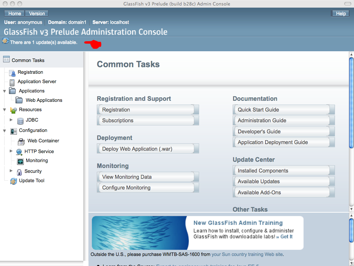Select the HTTP Service tree label
This screenshot has width=354, height=266.
click(x=39, y=151)
